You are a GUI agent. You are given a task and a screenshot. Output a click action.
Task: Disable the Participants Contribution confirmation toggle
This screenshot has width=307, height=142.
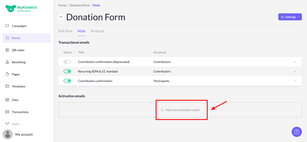tap(67, 81)
